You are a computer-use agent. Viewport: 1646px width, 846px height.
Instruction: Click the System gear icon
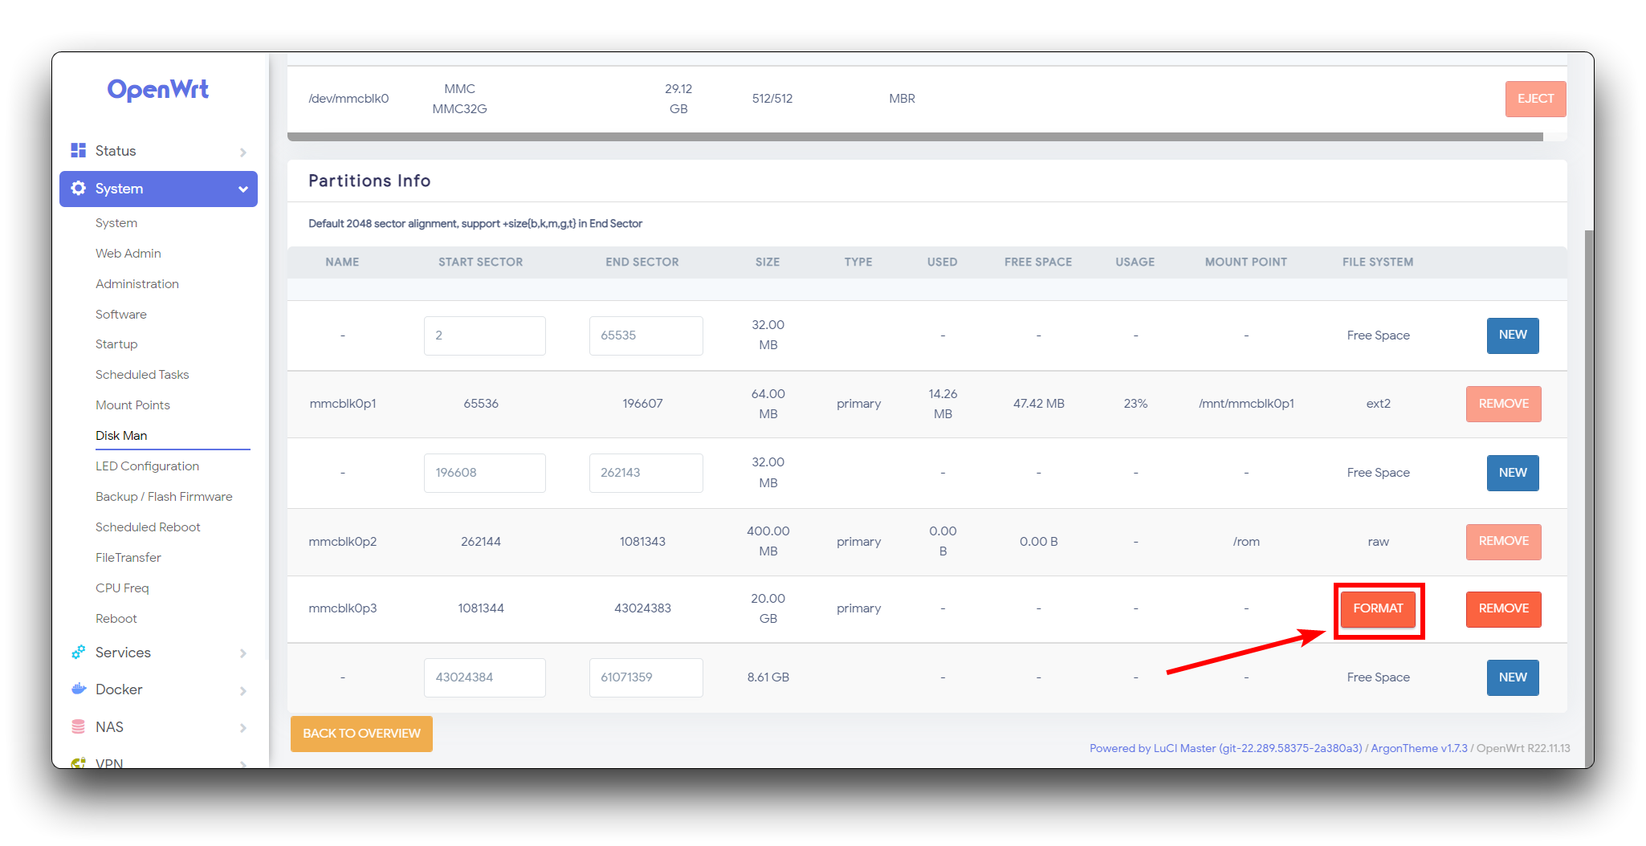click(x=78, y=189)
